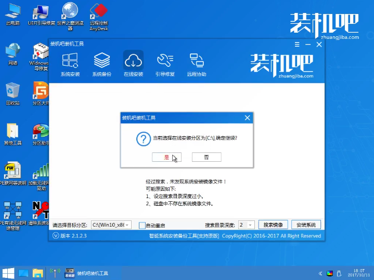This screenshot has height=280, width=374.
Task: Open the 回收站 Recycle Bin icon
Action: click(x=12, y=94)
